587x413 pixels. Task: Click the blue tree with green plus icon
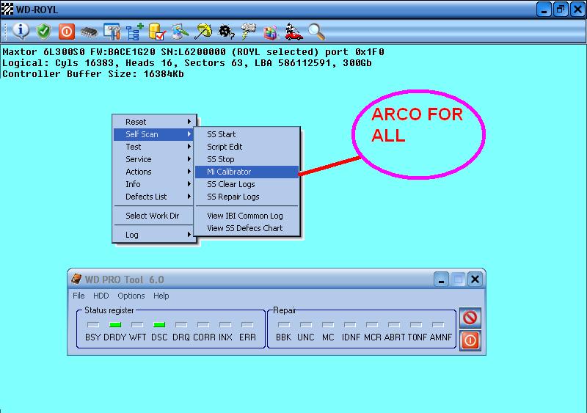(x=134, y=32)
